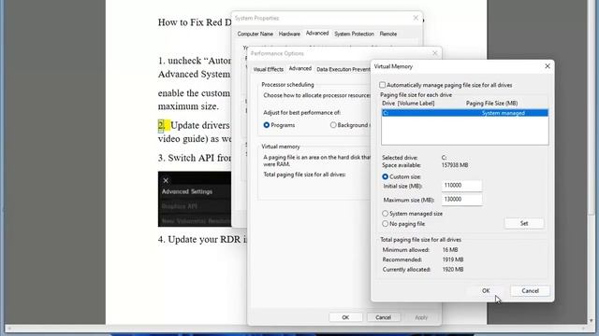Confirm Virtual Memory with OK
The height and width of the screenshot is (336, 599).
tap(486, 290)
